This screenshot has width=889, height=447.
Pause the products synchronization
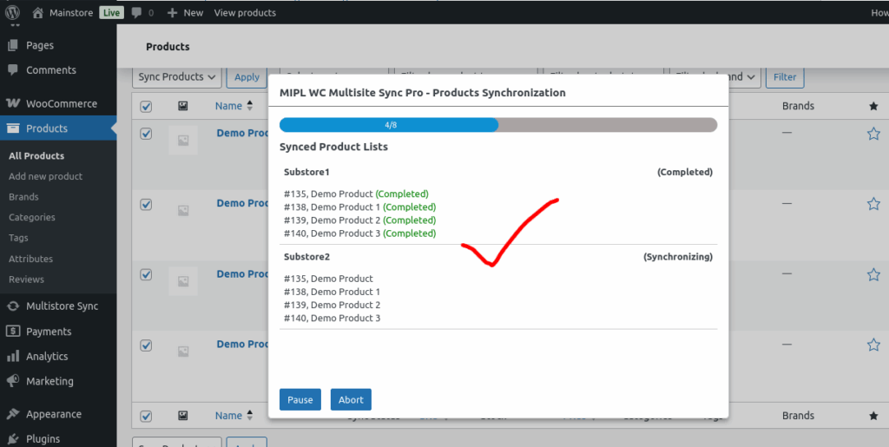(x=300, y=399)
